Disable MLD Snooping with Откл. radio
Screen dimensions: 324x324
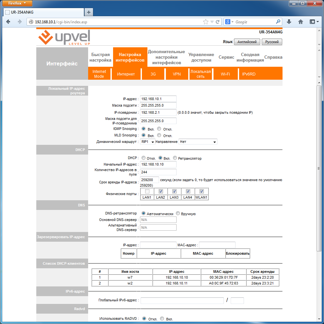159,135
